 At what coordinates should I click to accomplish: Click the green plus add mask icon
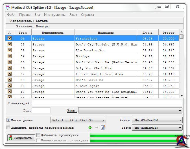[x=90, y=128]
